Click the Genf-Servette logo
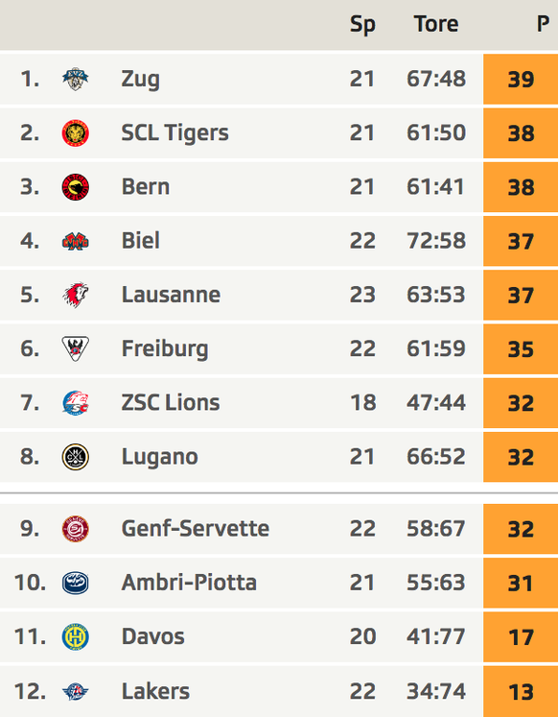The height and width of the screenshot is (717, 558). pyautogui.click(x=76, y=529)
